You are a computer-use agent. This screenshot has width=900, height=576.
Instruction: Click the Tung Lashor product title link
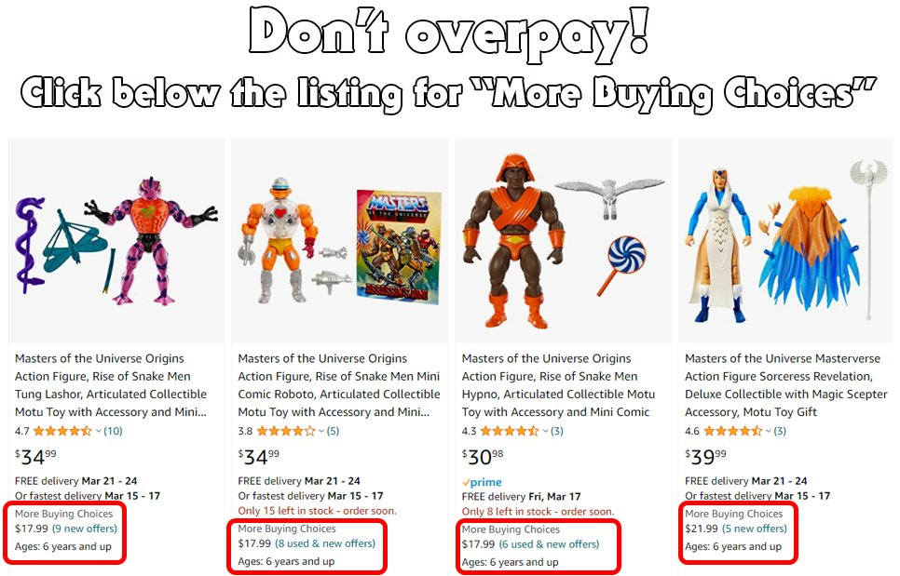click(111, 385)
